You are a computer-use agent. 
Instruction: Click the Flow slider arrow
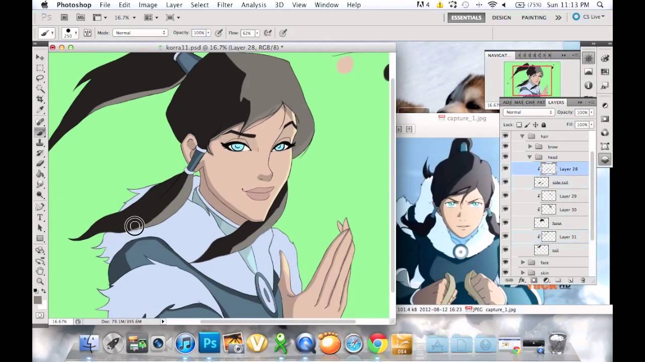[x=257, y=33]
